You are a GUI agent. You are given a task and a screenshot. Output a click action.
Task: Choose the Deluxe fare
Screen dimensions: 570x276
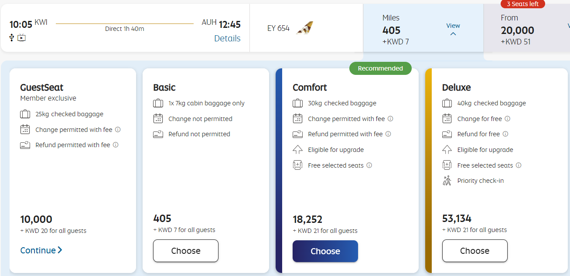474,251
